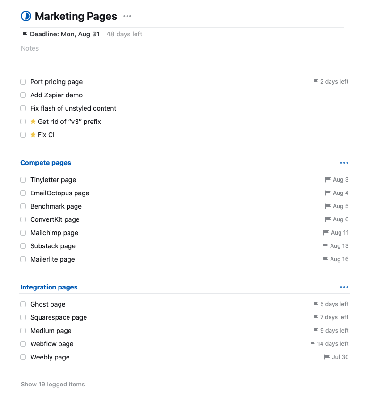This screenshot has width=374, height=403.
Task: Open the Compete pages heading options menu
Action: click(x=344, y=163)
